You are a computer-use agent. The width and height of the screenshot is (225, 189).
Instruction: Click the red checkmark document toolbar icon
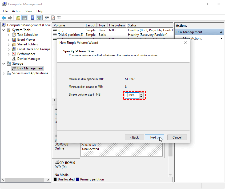point(53,18)
